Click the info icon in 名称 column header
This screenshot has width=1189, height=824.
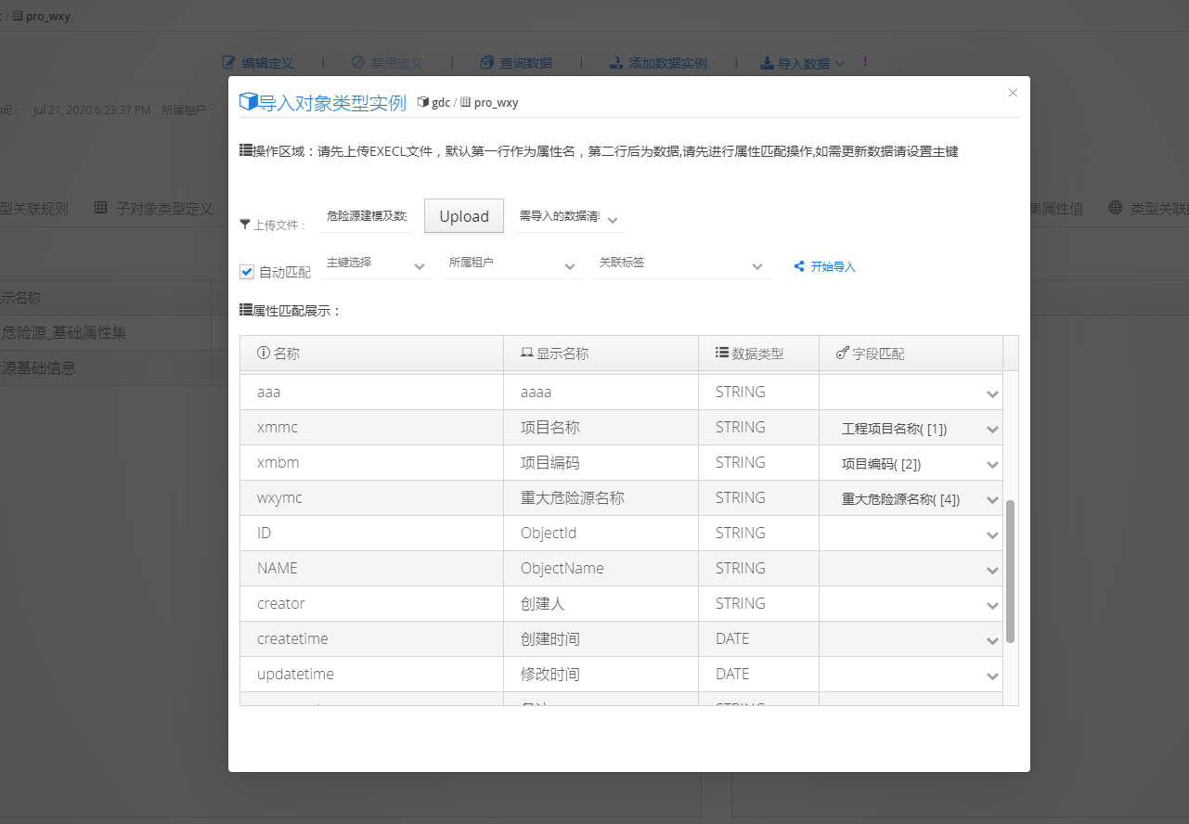263,354
